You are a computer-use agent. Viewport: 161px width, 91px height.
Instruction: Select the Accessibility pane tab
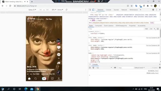click(x=141, y=26)
